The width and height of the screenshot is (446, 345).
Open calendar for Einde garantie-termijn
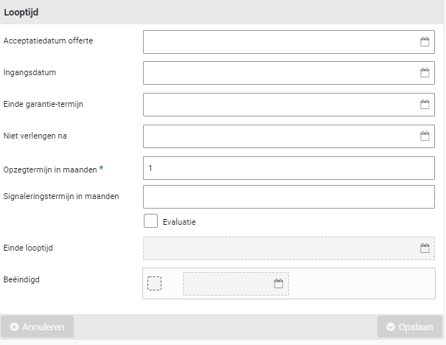(x=425, y=105)
